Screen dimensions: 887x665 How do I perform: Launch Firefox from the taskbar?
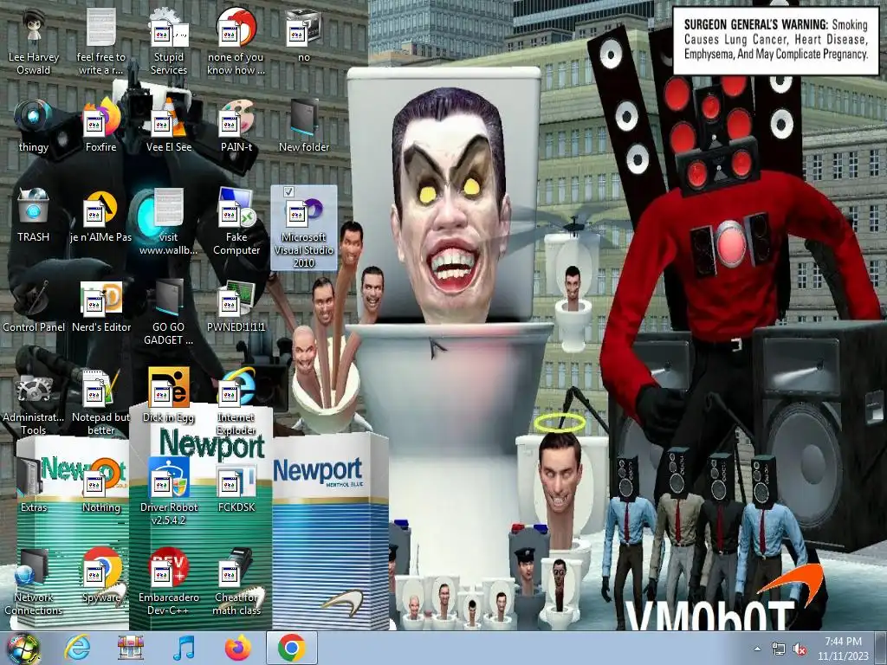click(x=237, y=648)
